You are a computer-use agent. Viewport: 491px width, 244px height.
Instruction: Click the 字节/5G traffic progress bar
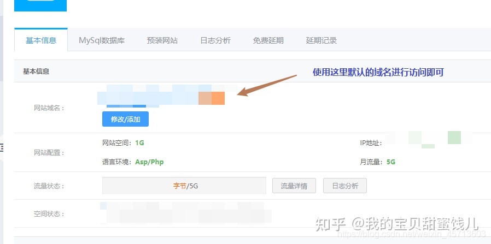[184, 186]
